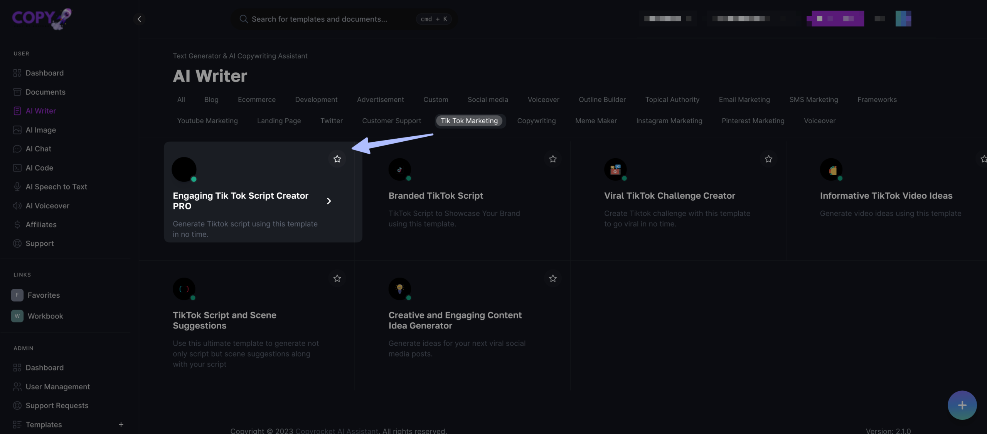Open AI Chat in sidebar

pyautogui.click(x=38, y=149)
